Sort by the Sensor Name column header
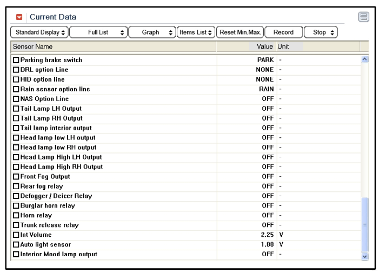Viewport: 379px width, 273px height. tap(114, 47)
